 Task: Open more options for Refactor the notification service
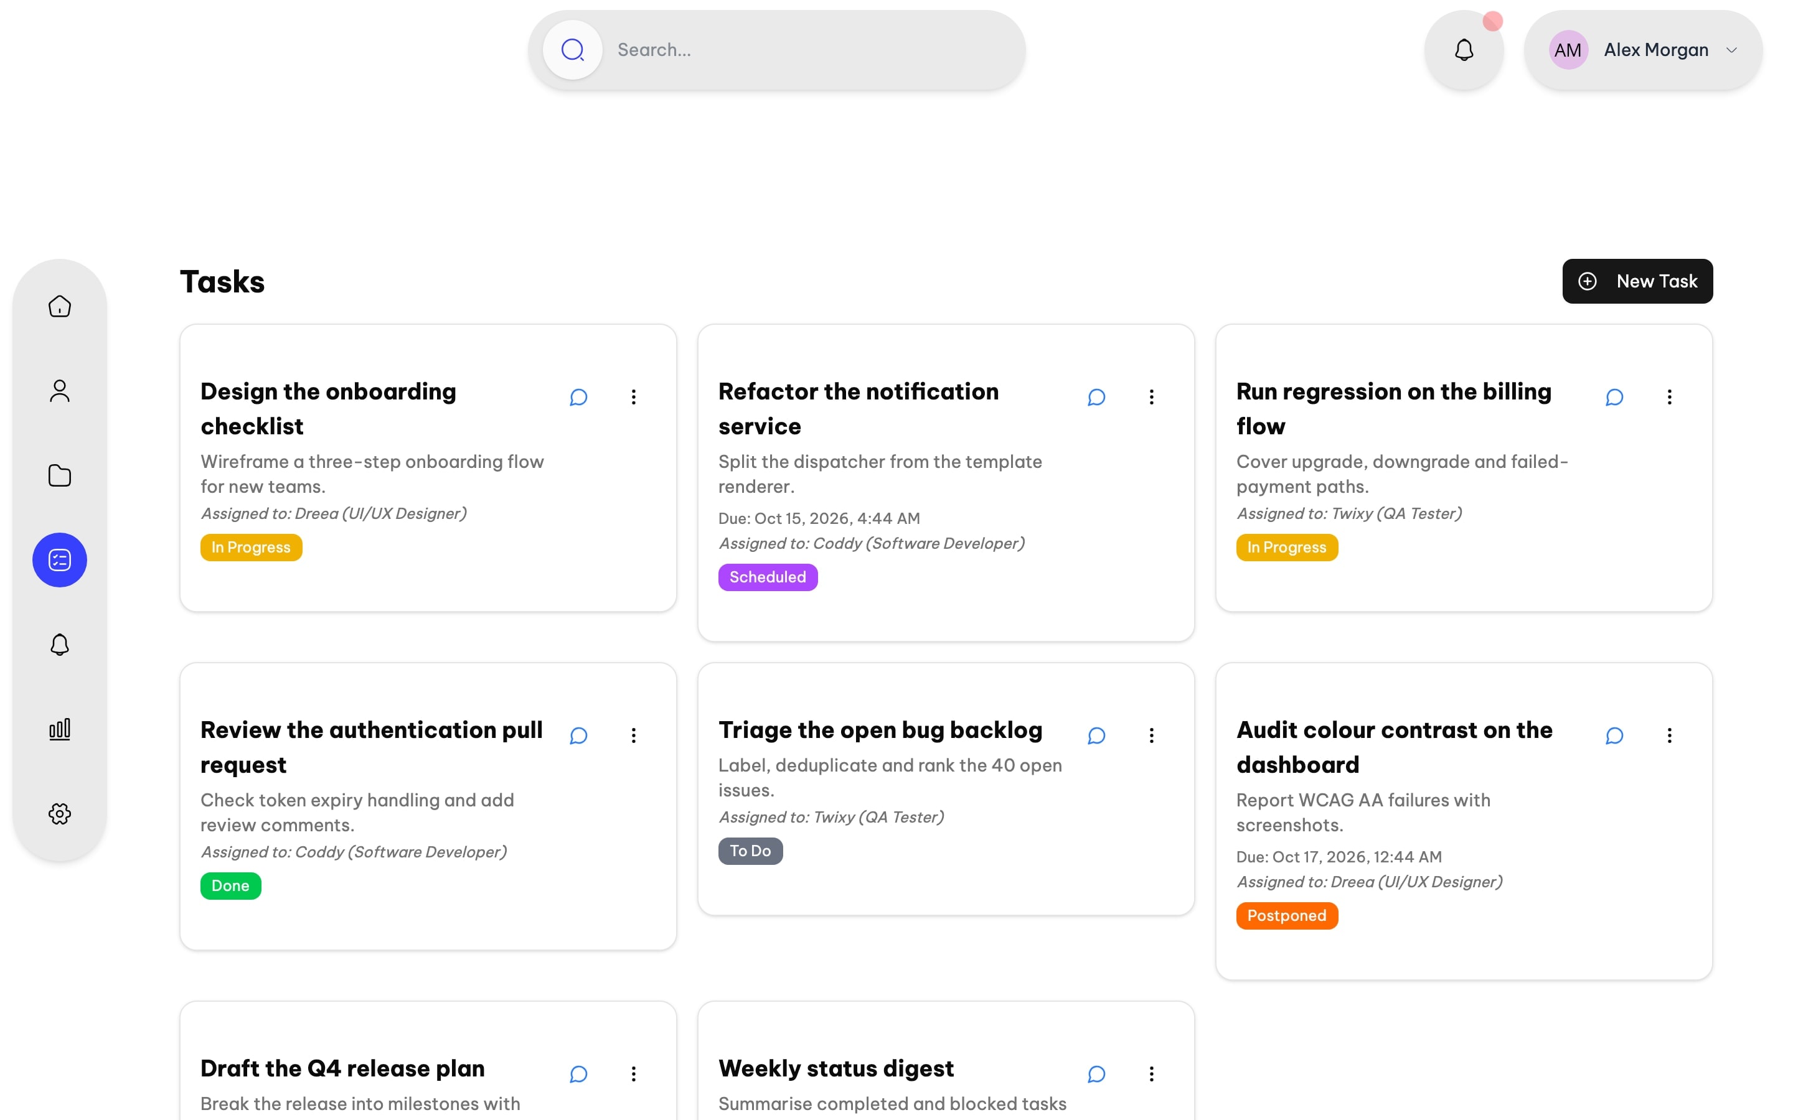point(1151,397)
